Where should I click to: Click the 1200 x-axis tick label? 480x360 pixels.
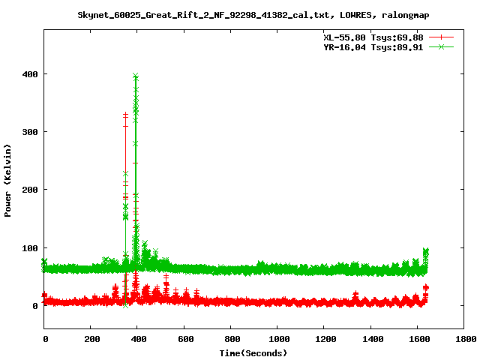(325, 339)
